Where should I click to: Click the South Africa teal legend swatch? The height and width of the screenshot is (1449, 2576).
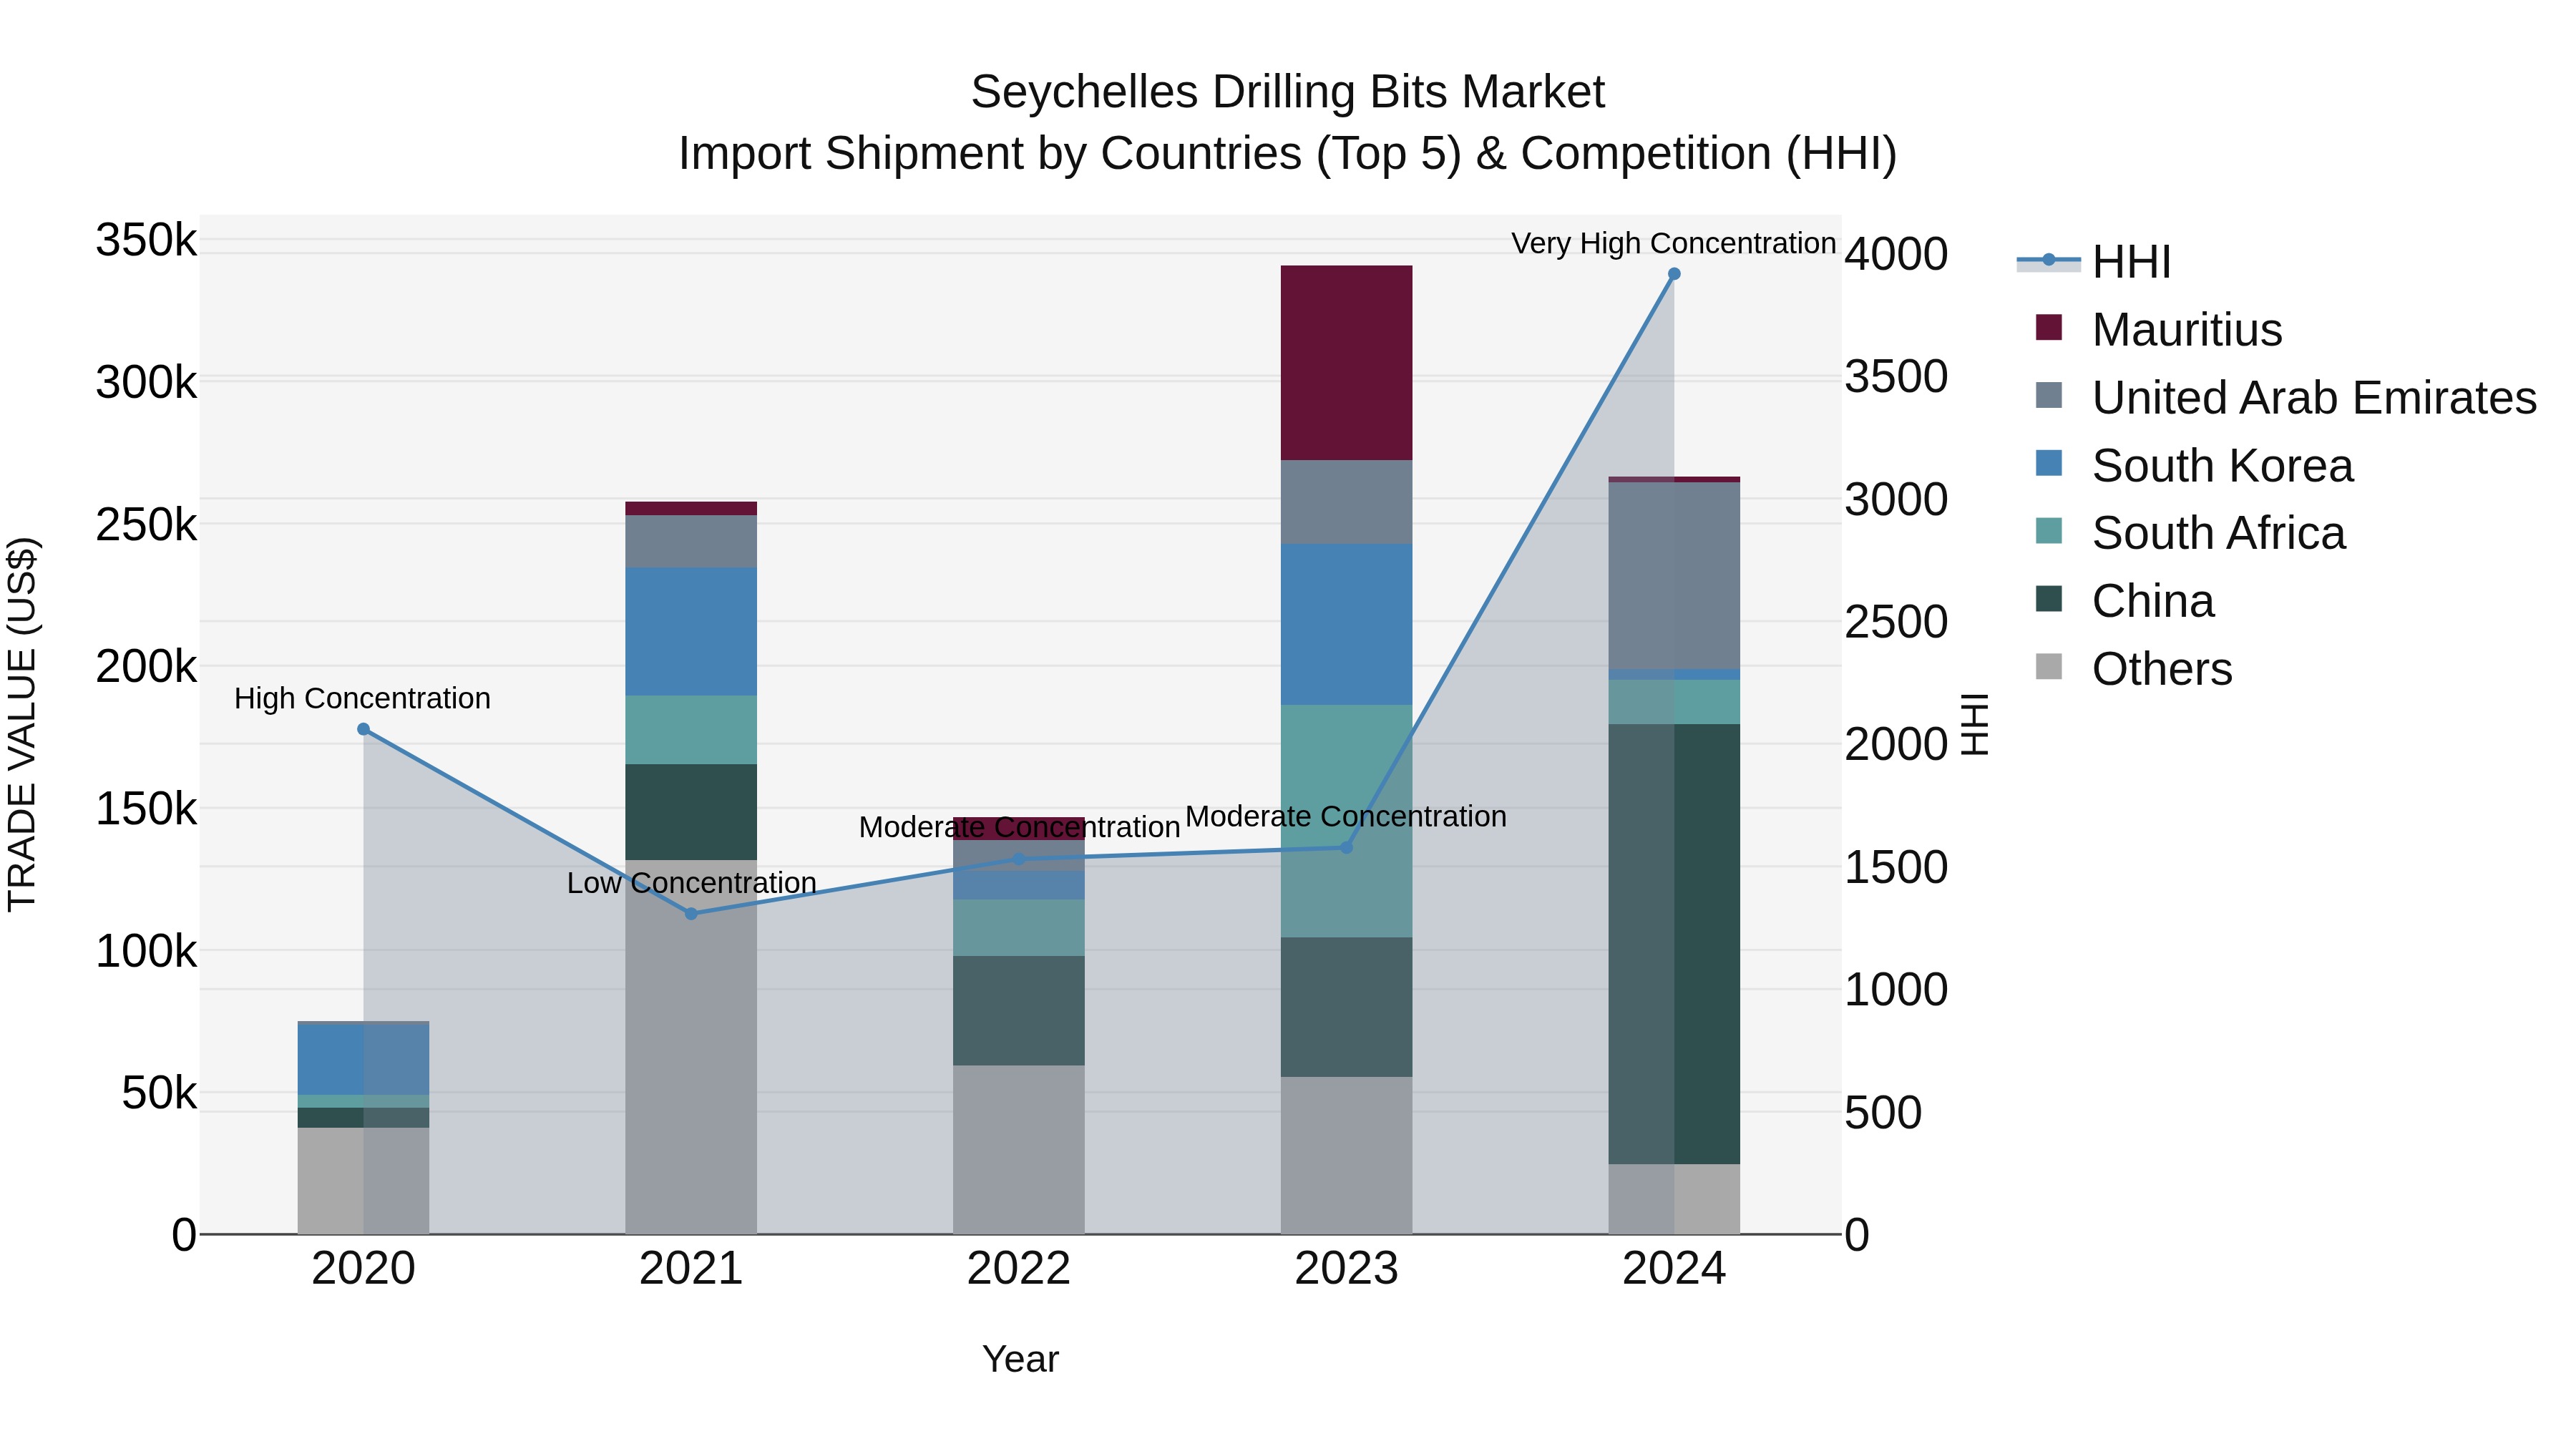pos(2048,531)
